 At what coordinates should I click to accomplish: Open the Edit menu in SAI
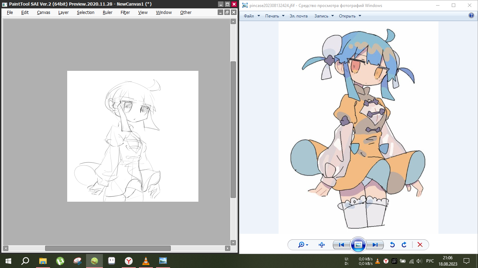pos(25,12)
